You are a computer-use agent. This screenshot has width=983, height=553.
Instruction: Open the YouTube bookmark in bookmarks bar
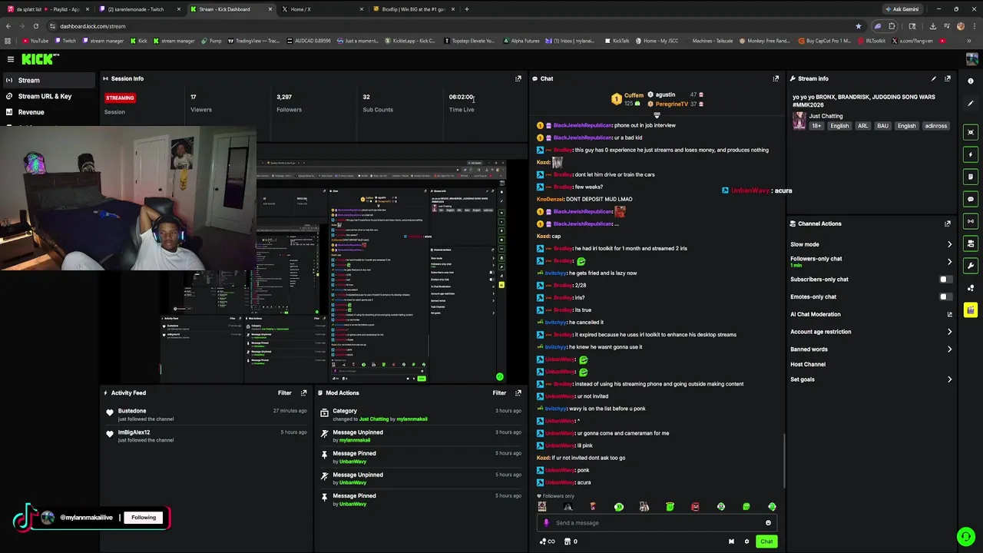[35, 41]
